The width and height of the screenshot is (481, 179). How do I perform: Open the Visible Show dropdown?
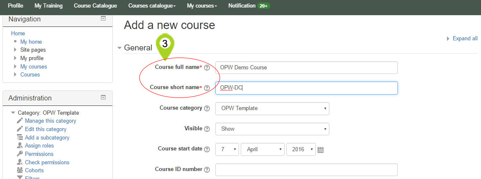tap(272, 129)
